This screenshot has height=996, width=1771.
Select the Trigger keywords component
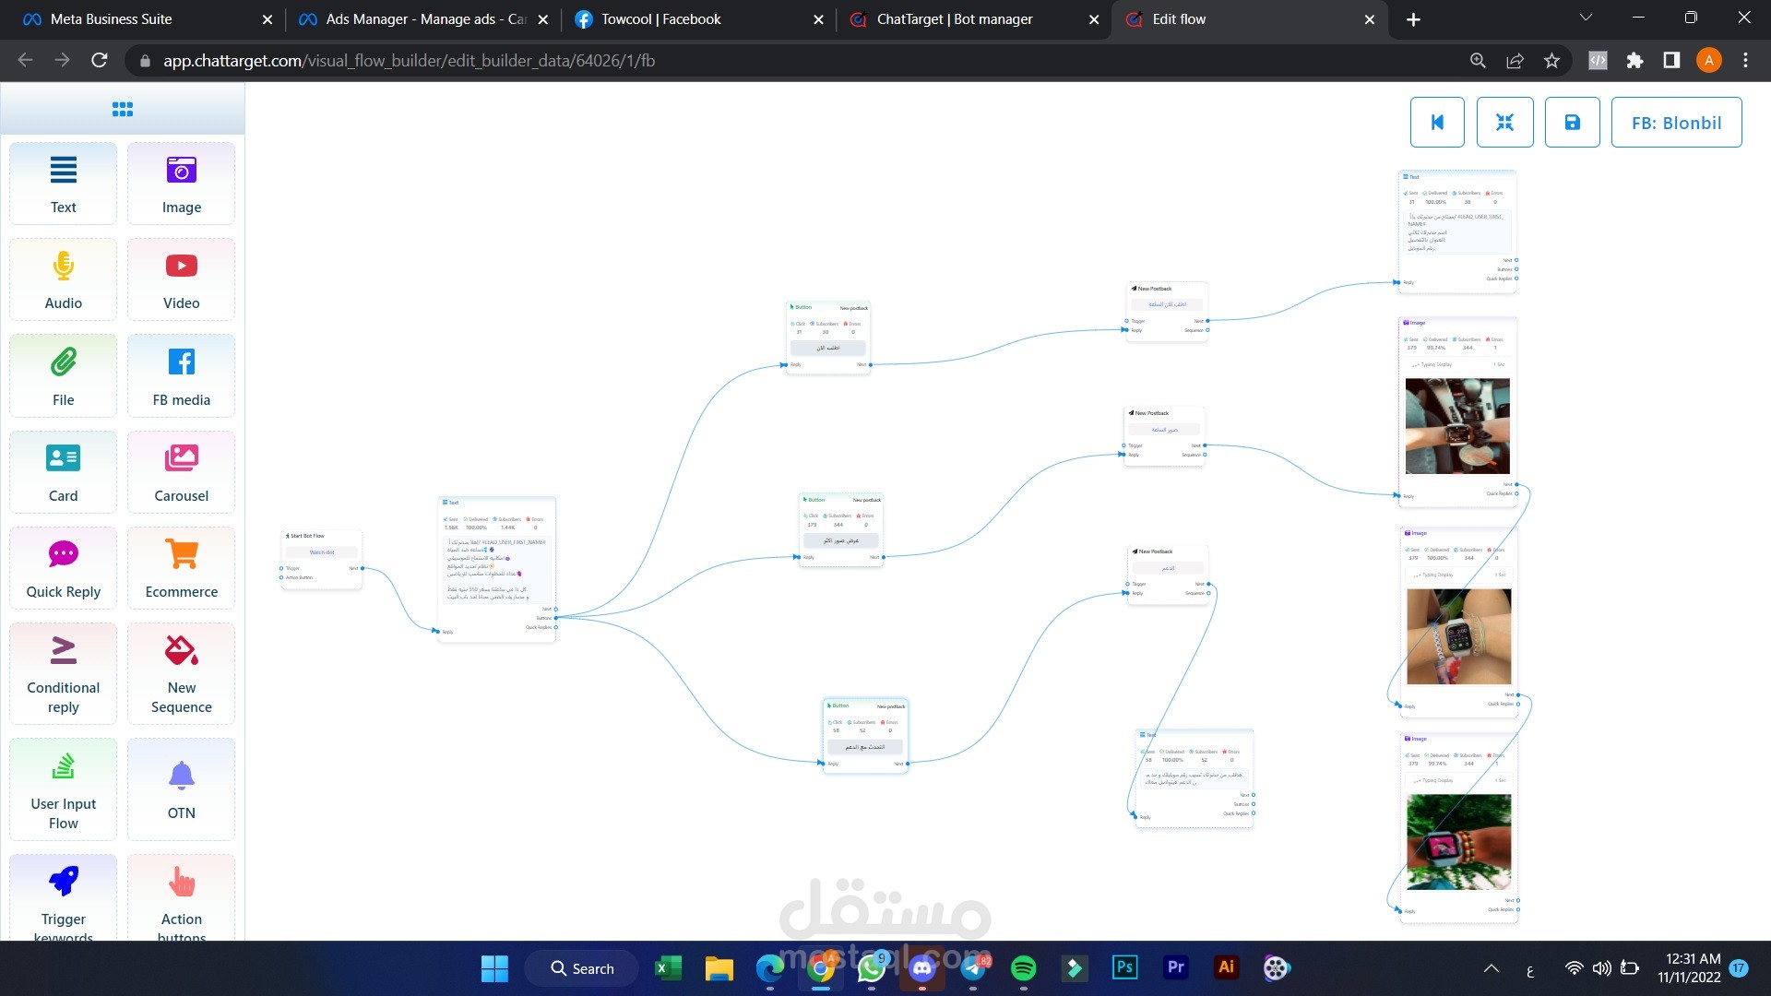click(x=63, y=898)
